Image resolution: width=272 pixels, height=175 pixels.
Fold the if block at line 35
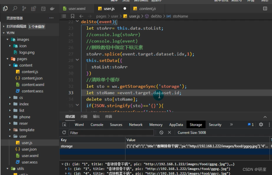77,105
